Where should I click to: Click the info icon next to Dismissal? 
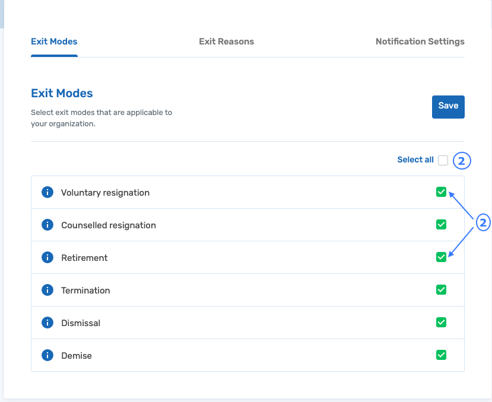(47, 323)
